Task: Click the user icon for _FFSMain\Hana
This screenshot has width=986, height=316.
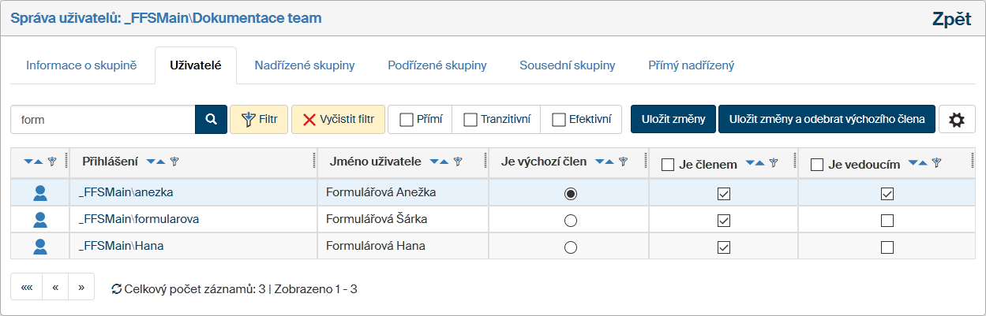Action: pos(40,246)
